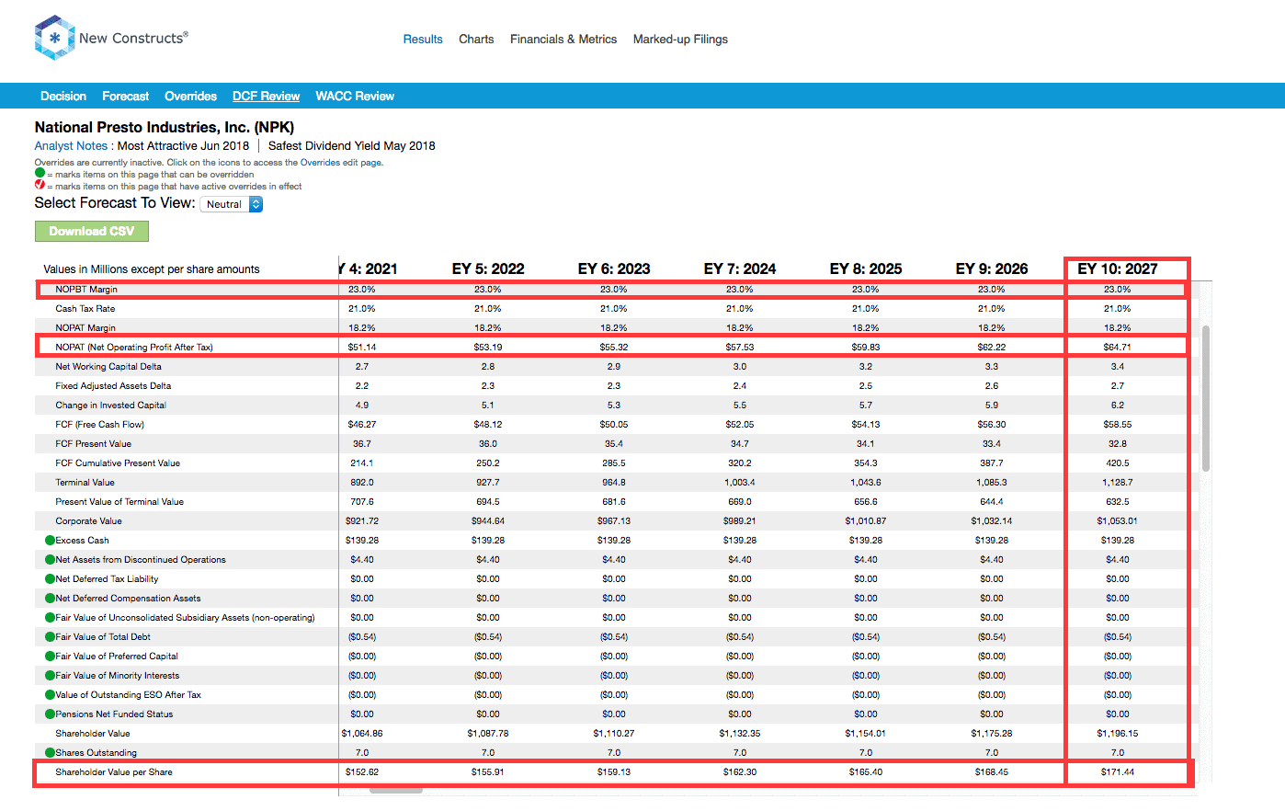
Task: Click the table's vertical scrollbar thumb
Action: [x=1206, y=398]
